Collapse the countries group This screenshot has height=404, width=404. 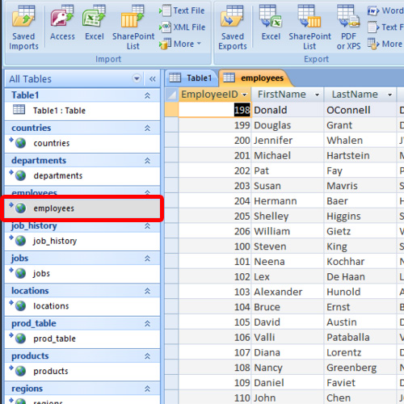(147, 128)
